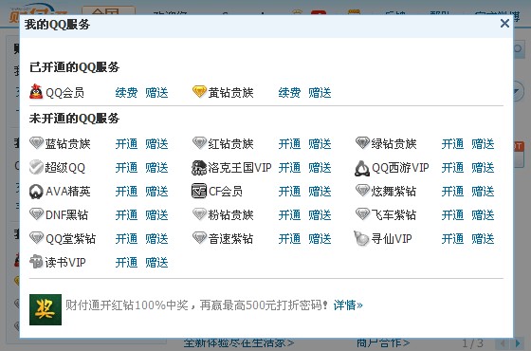This screenshot has height=351, width=531.
Task: Renew QQ会员 via 续费 link
Action: [126, 93]
